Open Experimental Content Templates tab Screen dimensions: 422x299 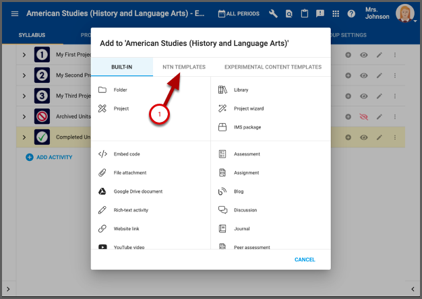coord(272,67)
